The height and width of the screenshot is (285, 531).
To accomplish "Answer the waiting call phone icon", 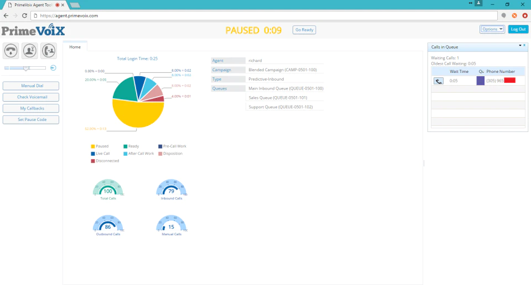I will pyautogui.click(x=439, y=81).
